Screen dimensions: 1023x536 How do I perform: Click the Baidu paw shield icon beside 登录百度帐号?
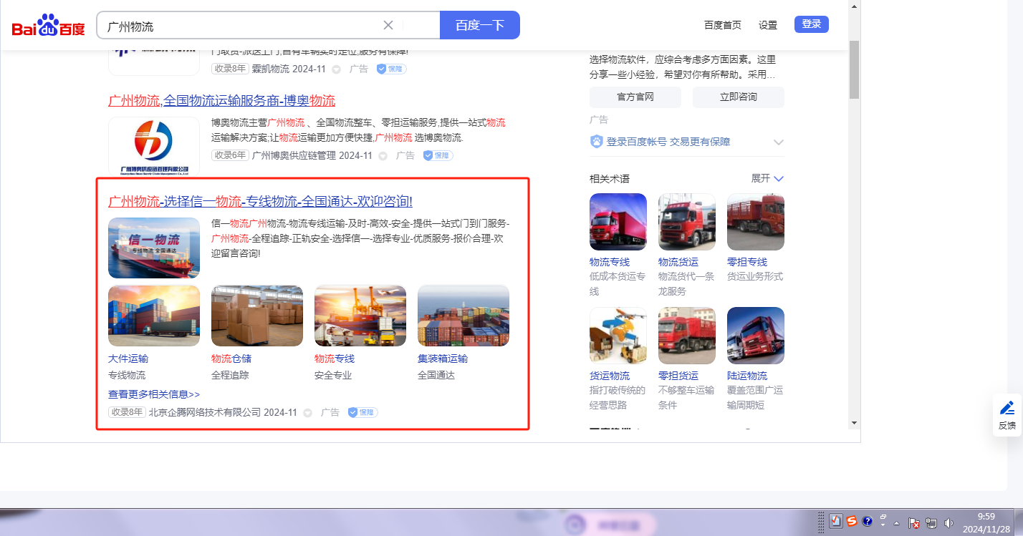point(597,142)
